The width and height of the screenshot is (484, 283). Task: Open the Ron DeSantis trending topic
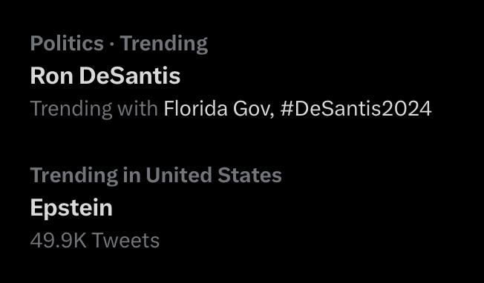(105, 76)
